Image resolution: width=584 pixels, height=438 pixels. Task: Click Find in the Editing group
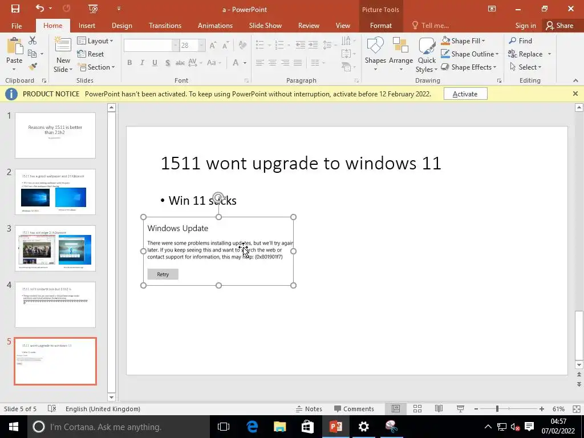coord(521,40)
